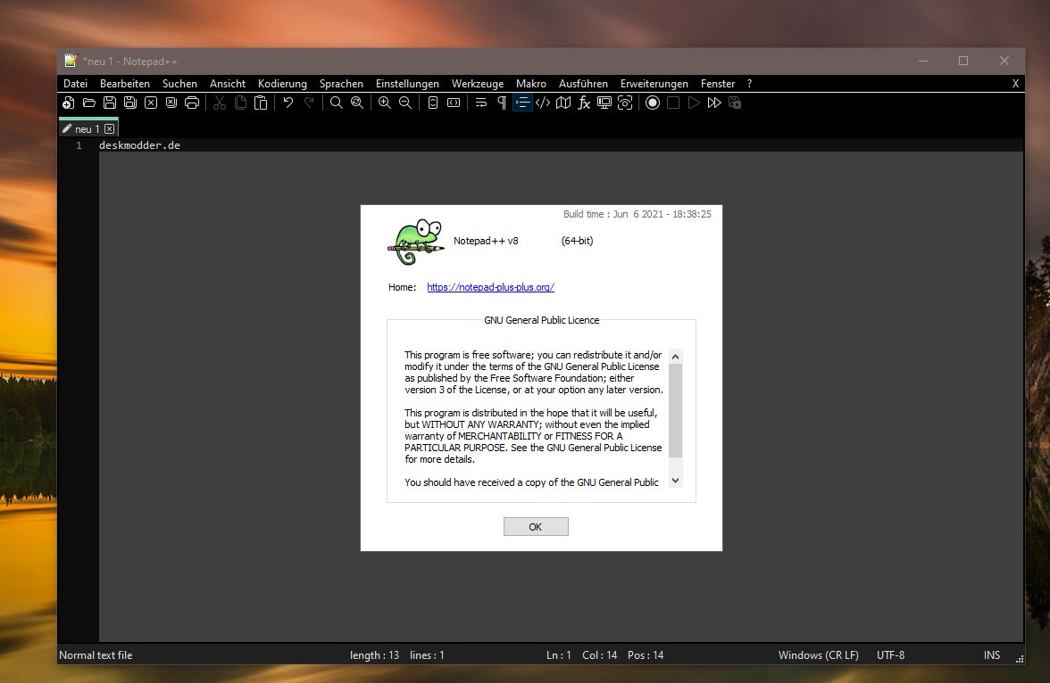The image size is (1050, 683).
Task: Show all characters with the pilcrow icon
Action: [502, 103]
